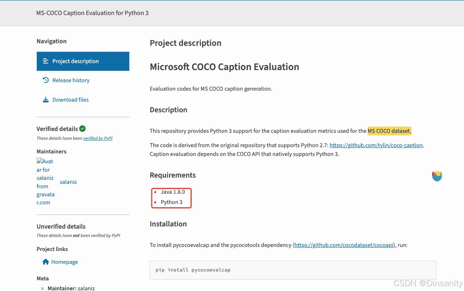The image size is (464, 291).
Task: Click the Project description list icon
Action: pos(46,61)
